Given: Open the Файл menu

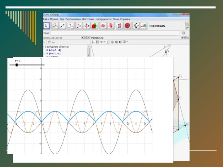Looking at the screenshot, I should pyautogui.click(x=46, y=19).
